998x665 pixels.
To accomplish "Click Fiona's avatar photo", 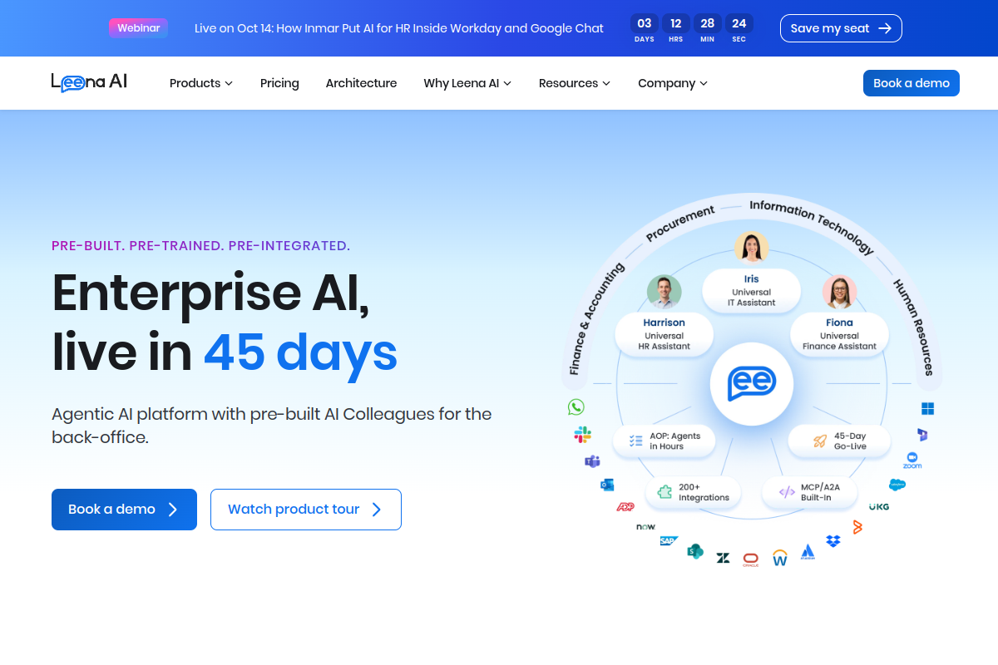I will (839, 292).
